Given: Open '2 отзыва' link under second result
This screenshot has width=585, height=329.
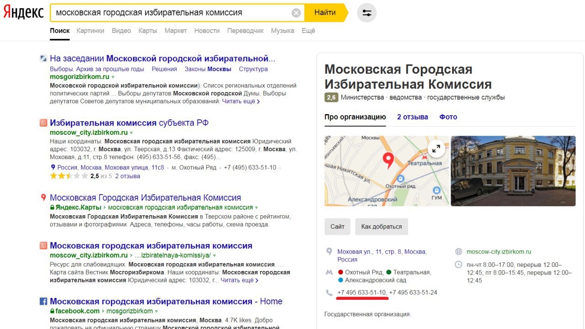Looking at the screenshot, I should pyautogui.click(x=128, y=176).
